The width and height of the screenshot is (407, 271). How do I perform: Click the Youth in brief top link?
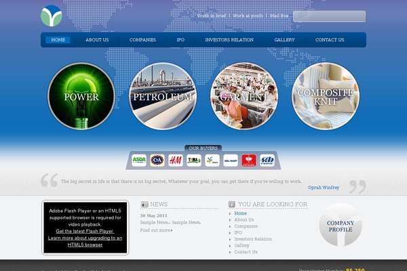(211, 16)
